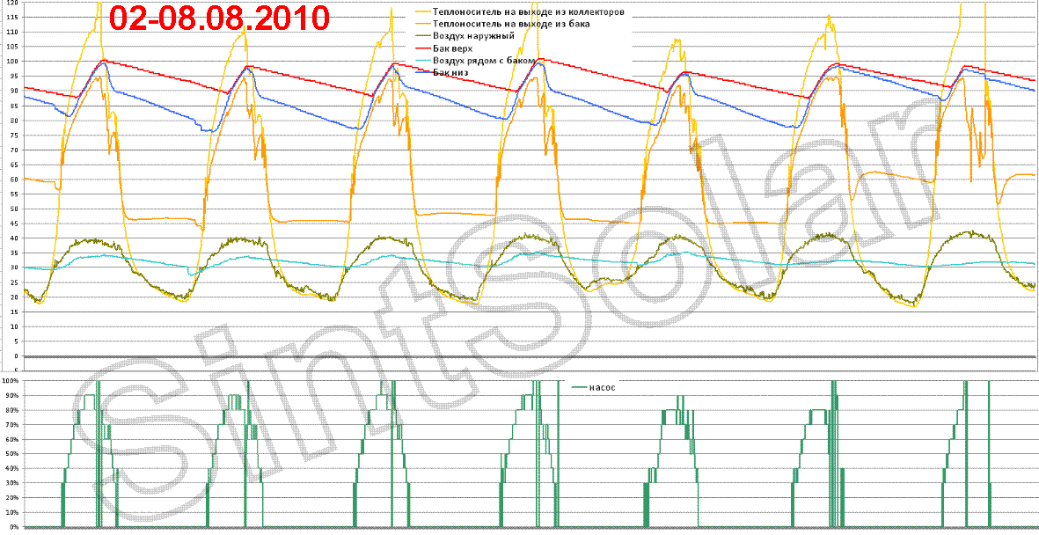1039x535 pixels.
Task: Click the 100% label on pump axis
Action: point(11,381)
